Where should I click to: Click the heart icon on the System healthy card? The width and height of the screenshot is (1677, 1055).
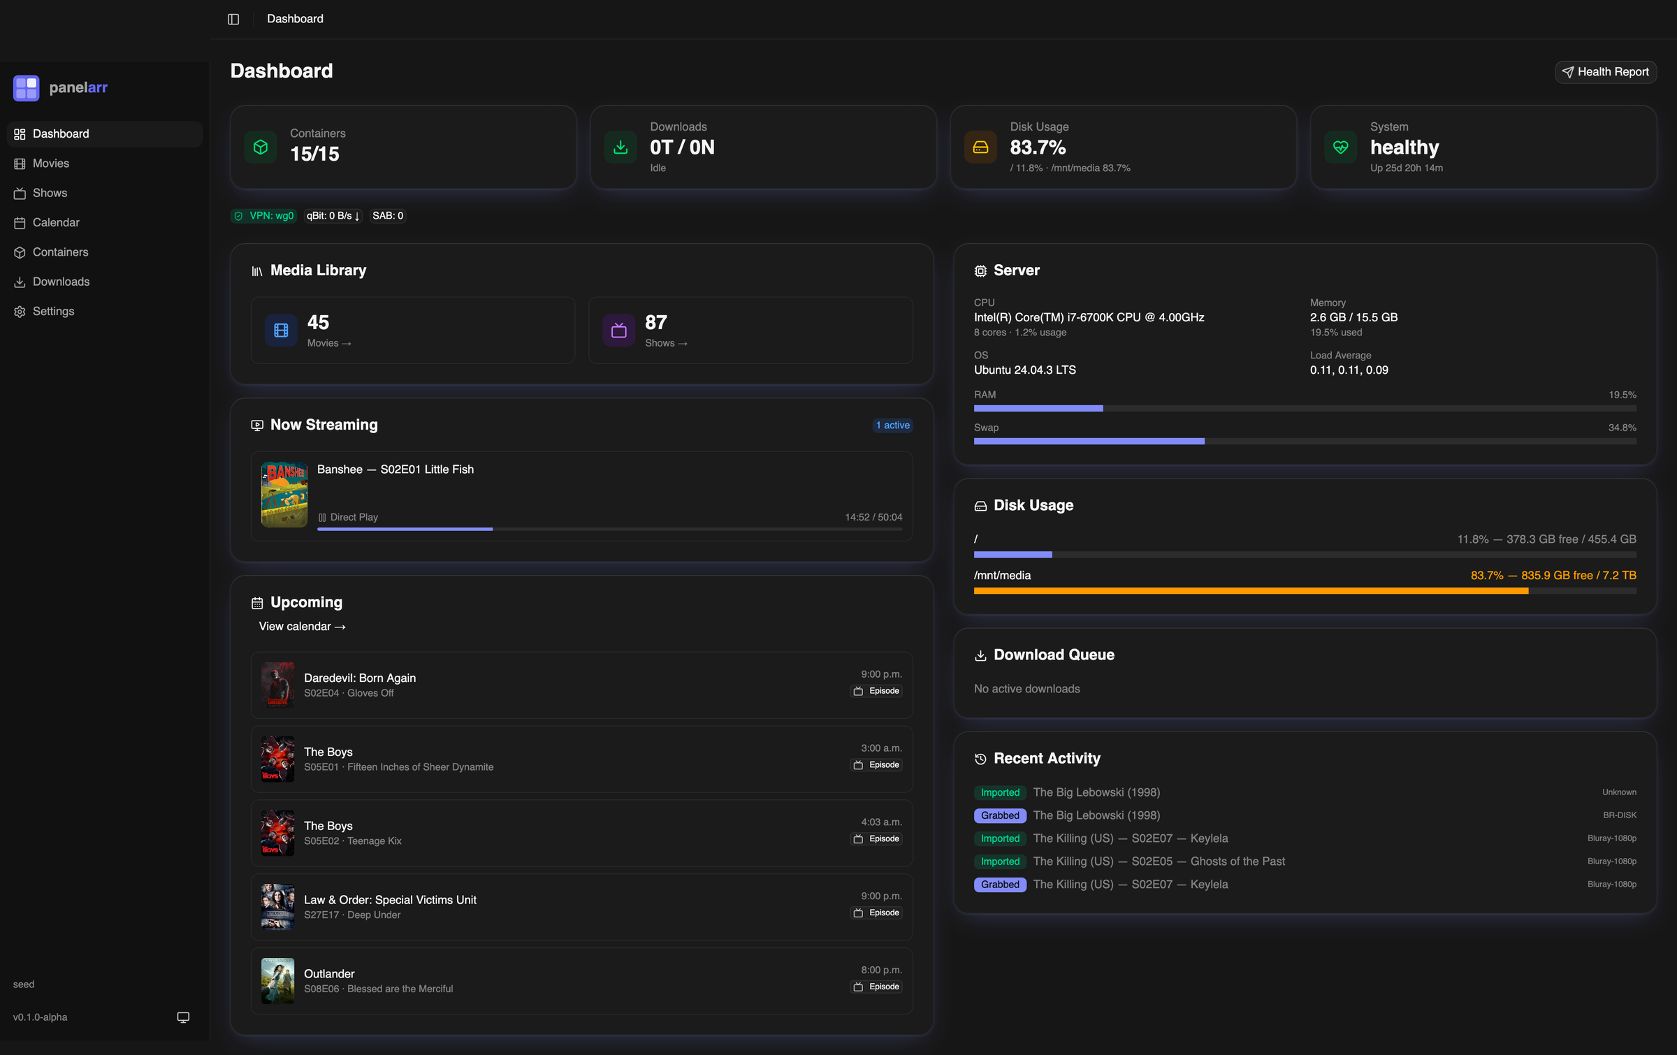pos(1340,147)
